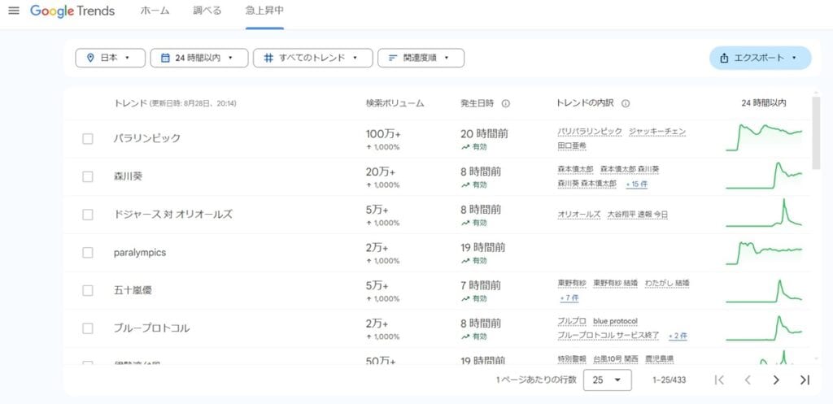Click the パラリンピック trend name
The height and width of the screenshot is (404, 833).
point(147,138)
